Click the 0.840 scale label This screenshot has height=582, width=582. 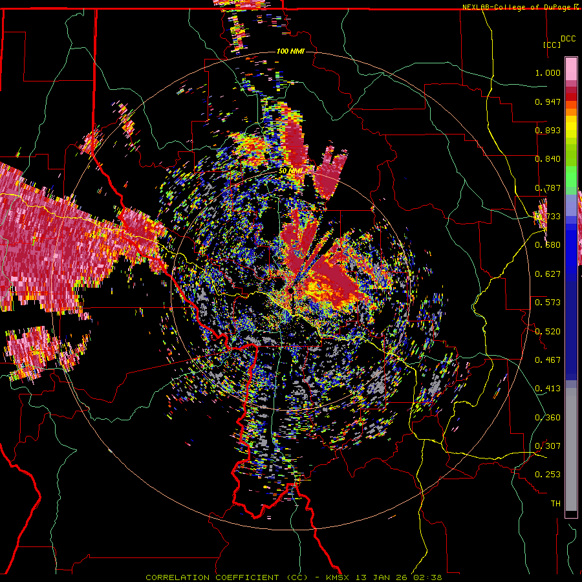(x=548, y=159)
